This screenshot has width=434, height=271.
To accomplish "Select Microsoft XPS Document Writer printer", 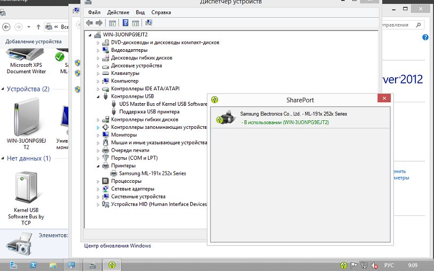I will 26,61.
